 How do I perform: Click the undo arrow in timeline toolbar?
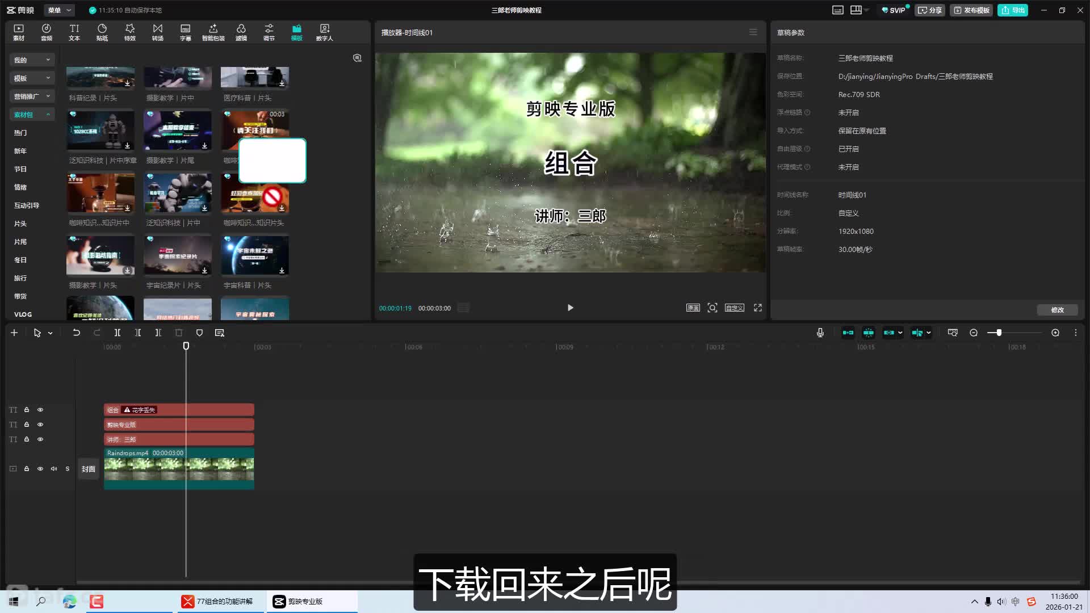pos(76,333)
